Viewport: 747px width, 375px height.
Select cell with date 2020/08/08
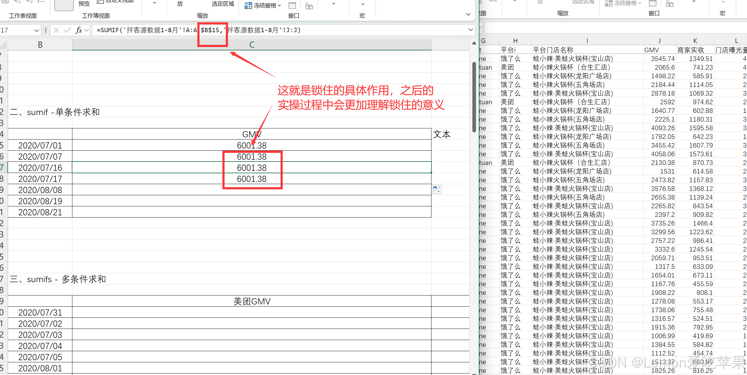pyautogui.click(x=40, y=190)
